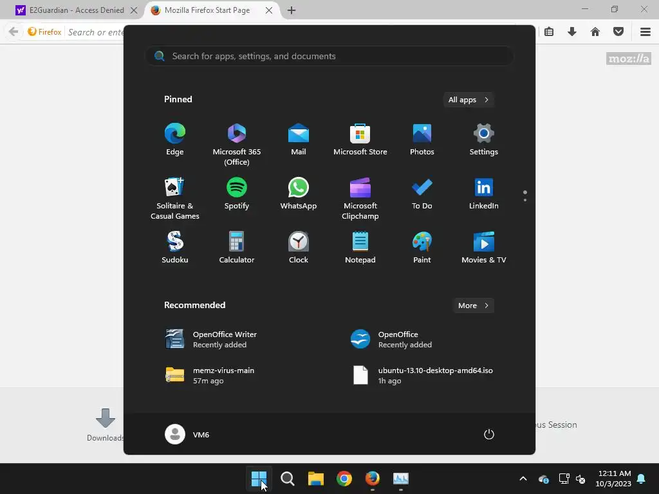
Task: Click the Start menu search box
Action: [x=329, y=56]
